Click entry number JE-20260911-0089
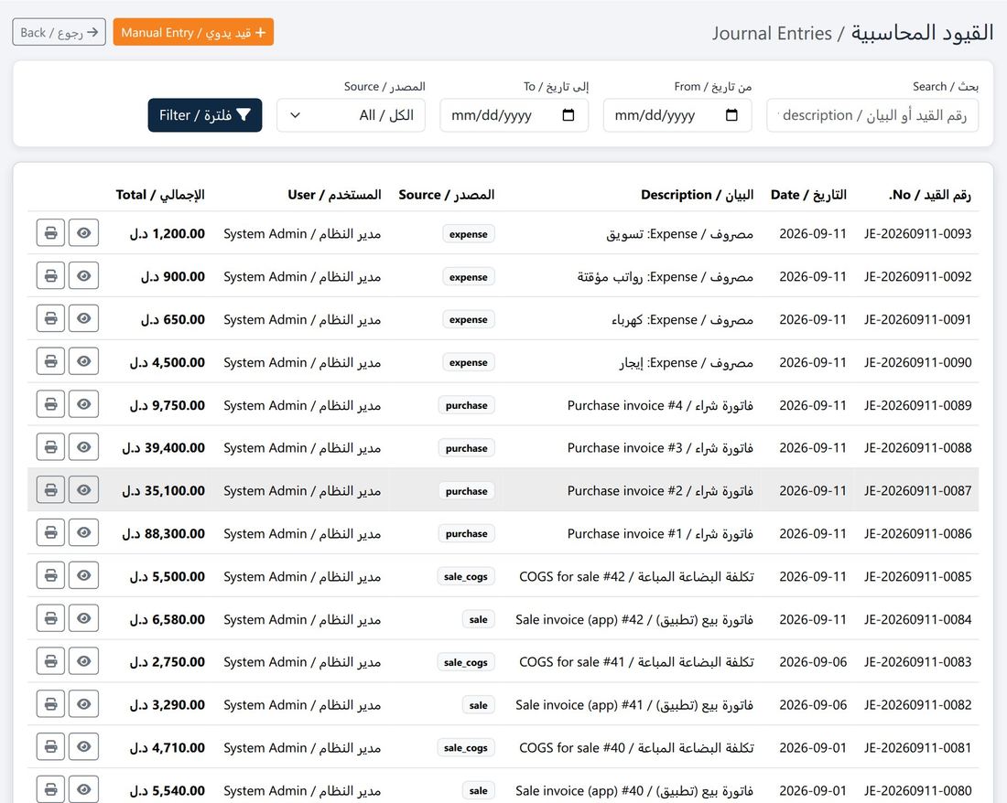 click(917, 405)
